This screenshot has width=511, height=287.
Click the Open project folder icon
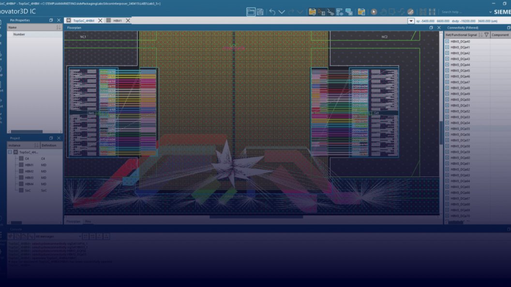point(312,12)
